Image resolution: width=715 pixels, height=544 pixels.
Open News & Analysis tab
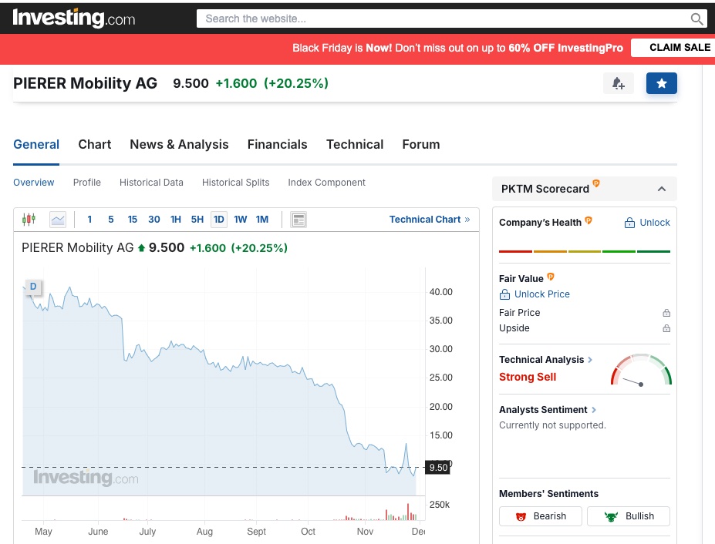pyautogui.click(x=179, y=144)
